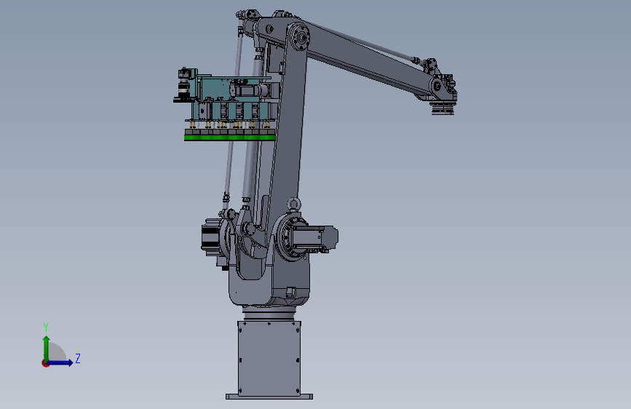Select the flat floor plate under pedestal

(x=269, y=397)
